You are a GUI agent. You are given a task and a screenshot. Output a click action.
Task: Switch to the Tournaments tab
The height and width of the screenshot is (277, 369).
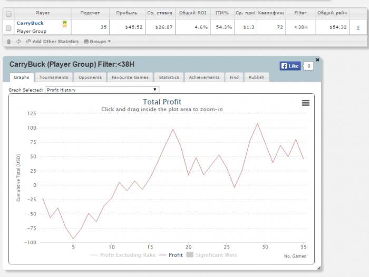pos(54,77)
